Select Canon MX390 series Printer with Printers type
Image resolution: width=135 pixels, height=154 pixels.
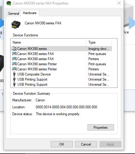point(61,69)
